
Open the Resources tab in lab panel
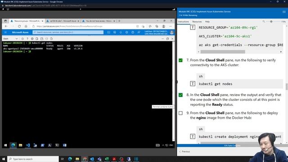(197, 22)
